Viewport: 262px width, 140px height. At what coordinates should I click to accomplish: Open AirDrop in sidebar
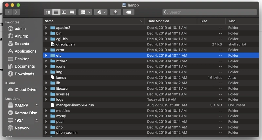tap(18, 36)
